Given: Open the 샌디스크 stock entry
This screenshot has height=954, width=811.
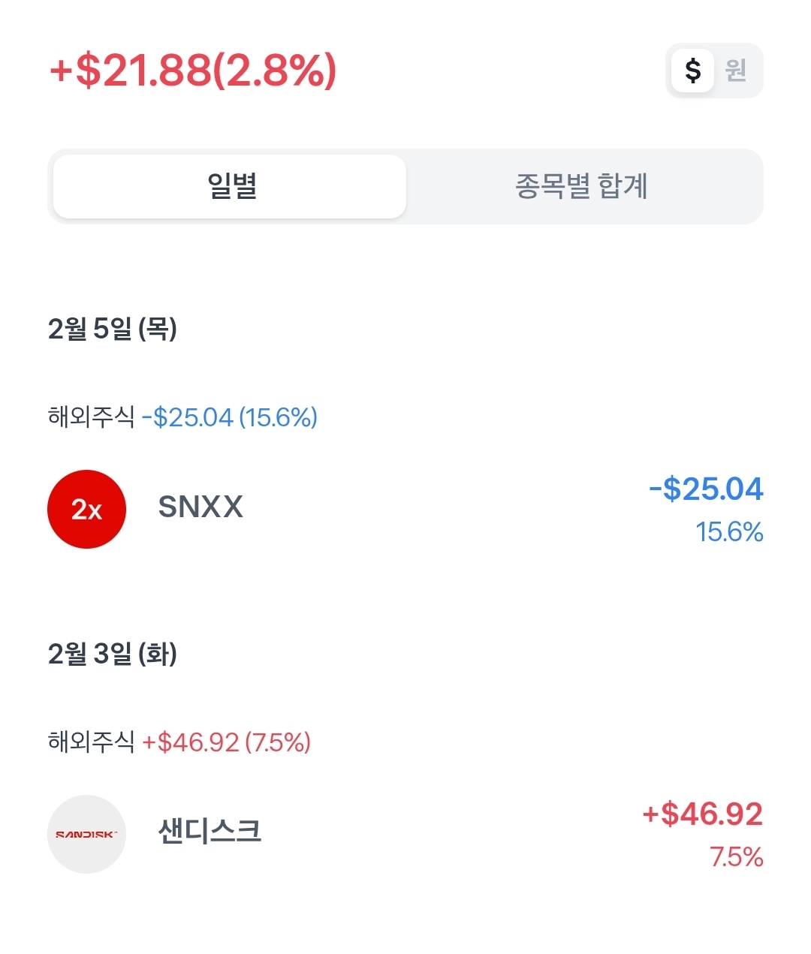Looking at the screenshot, I should pyautogui.click(x=405, y=834).
